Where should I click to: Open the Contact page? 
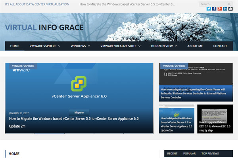point(220,46)
